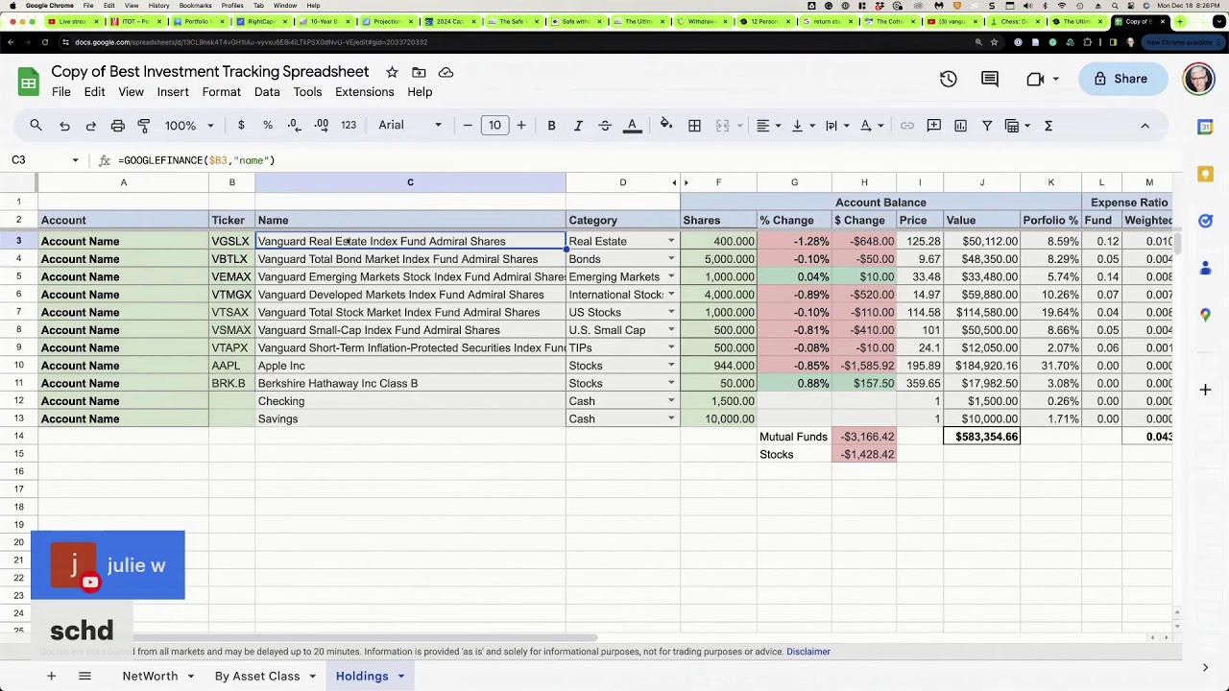
Task: Open the Format menu
Action: coord(222,92)
